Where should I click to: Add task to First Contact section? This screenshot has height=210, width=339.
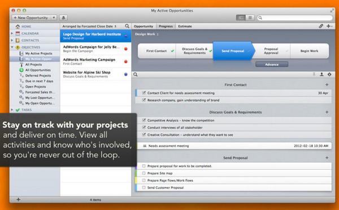327,85
